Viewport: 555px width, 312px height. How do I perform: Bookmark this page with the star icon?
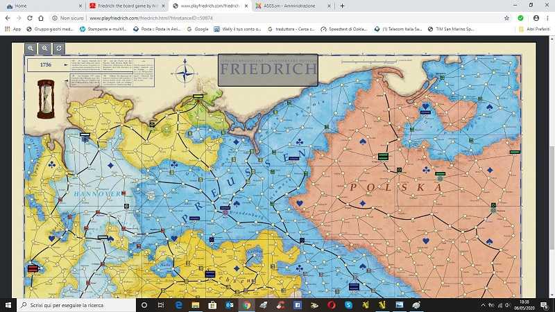click(506, 18)
